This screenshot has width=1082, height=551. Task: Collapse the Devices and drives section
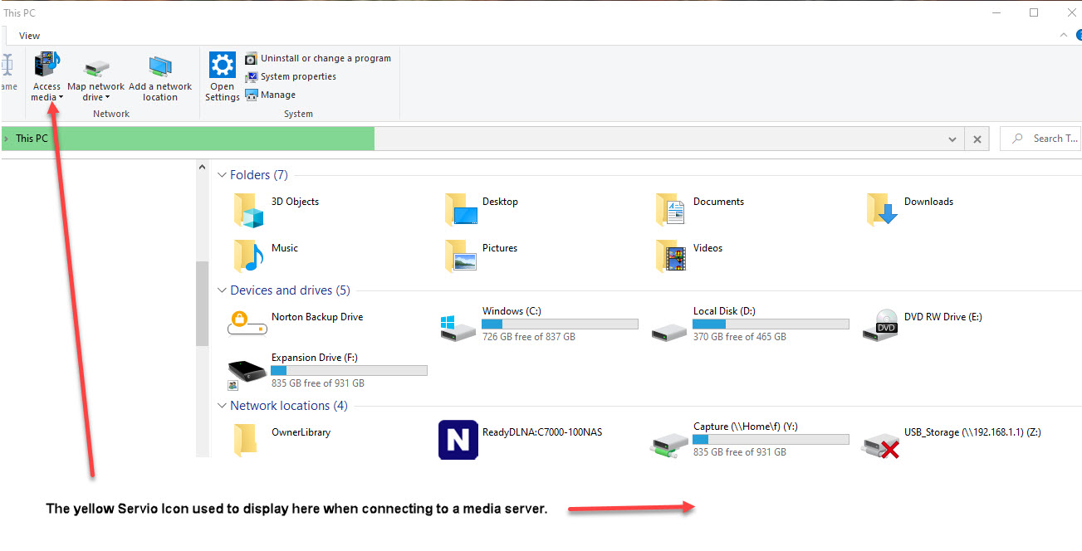coord(222,290)
